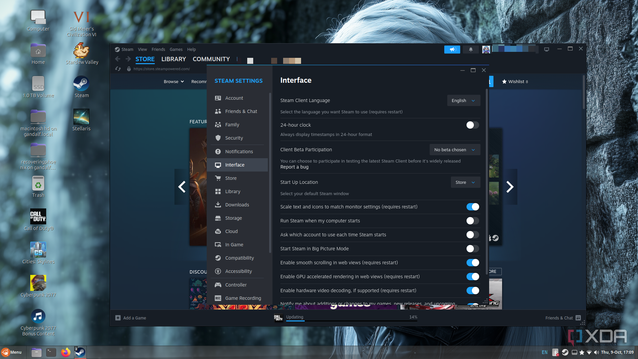The width and height of the screenshot is (638, 359).
Task: Select Compatibility settings category
Action: pyautogui.click(x=237, y=258)
